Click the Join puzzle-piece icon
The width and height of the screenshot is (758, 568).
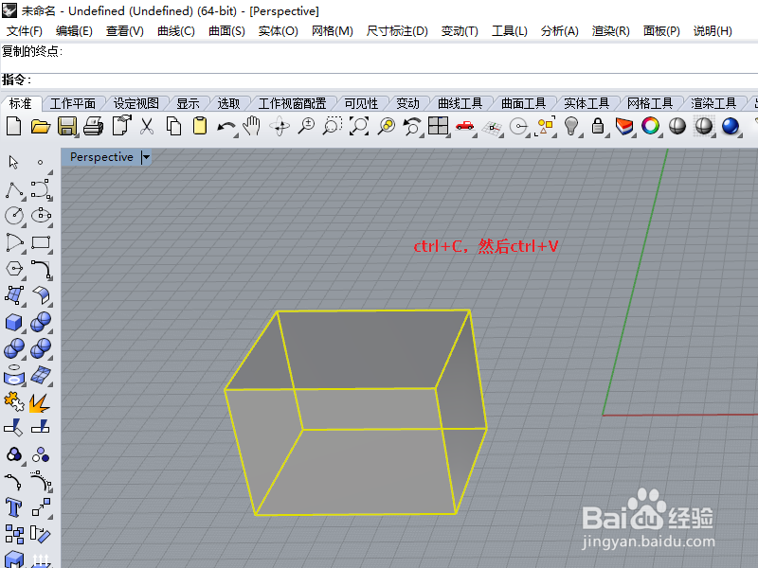[x=14, y=401]
